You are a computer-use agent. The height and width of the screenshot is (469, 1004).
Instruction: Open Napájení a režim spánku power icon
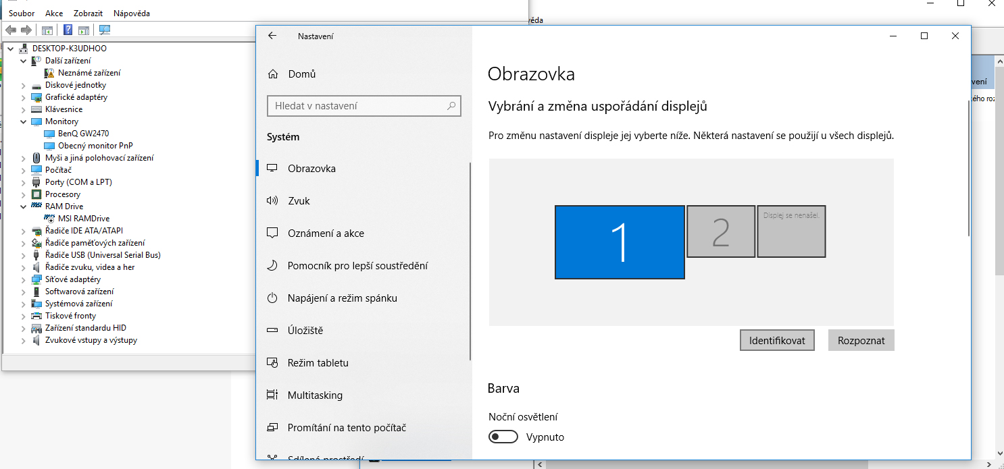pyautogui.click(x=273, y=298)
